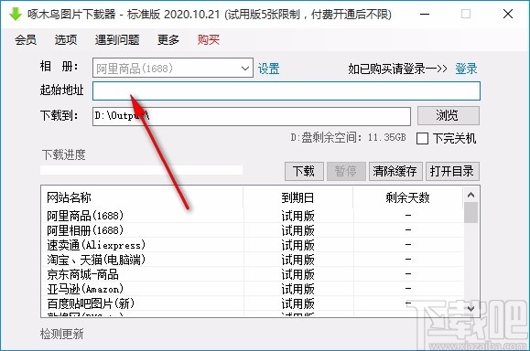Focus the 起始地址 input field
This screenshot has width=530, height=351.
click(x=287, y=90)
